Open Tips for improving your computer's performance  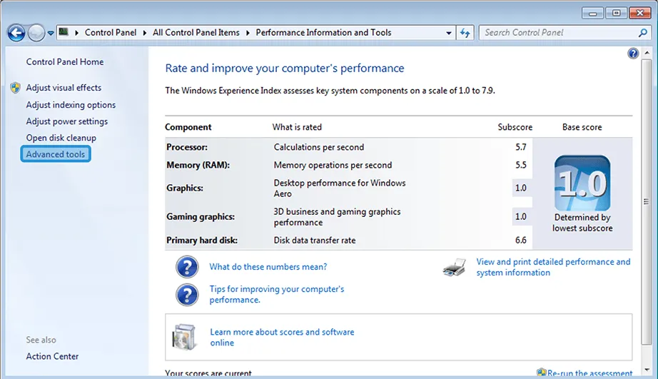tap(276, 294)
